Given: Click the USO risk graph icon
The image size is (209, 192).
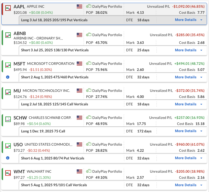Looking at the screenshot, I should (8, 146).
